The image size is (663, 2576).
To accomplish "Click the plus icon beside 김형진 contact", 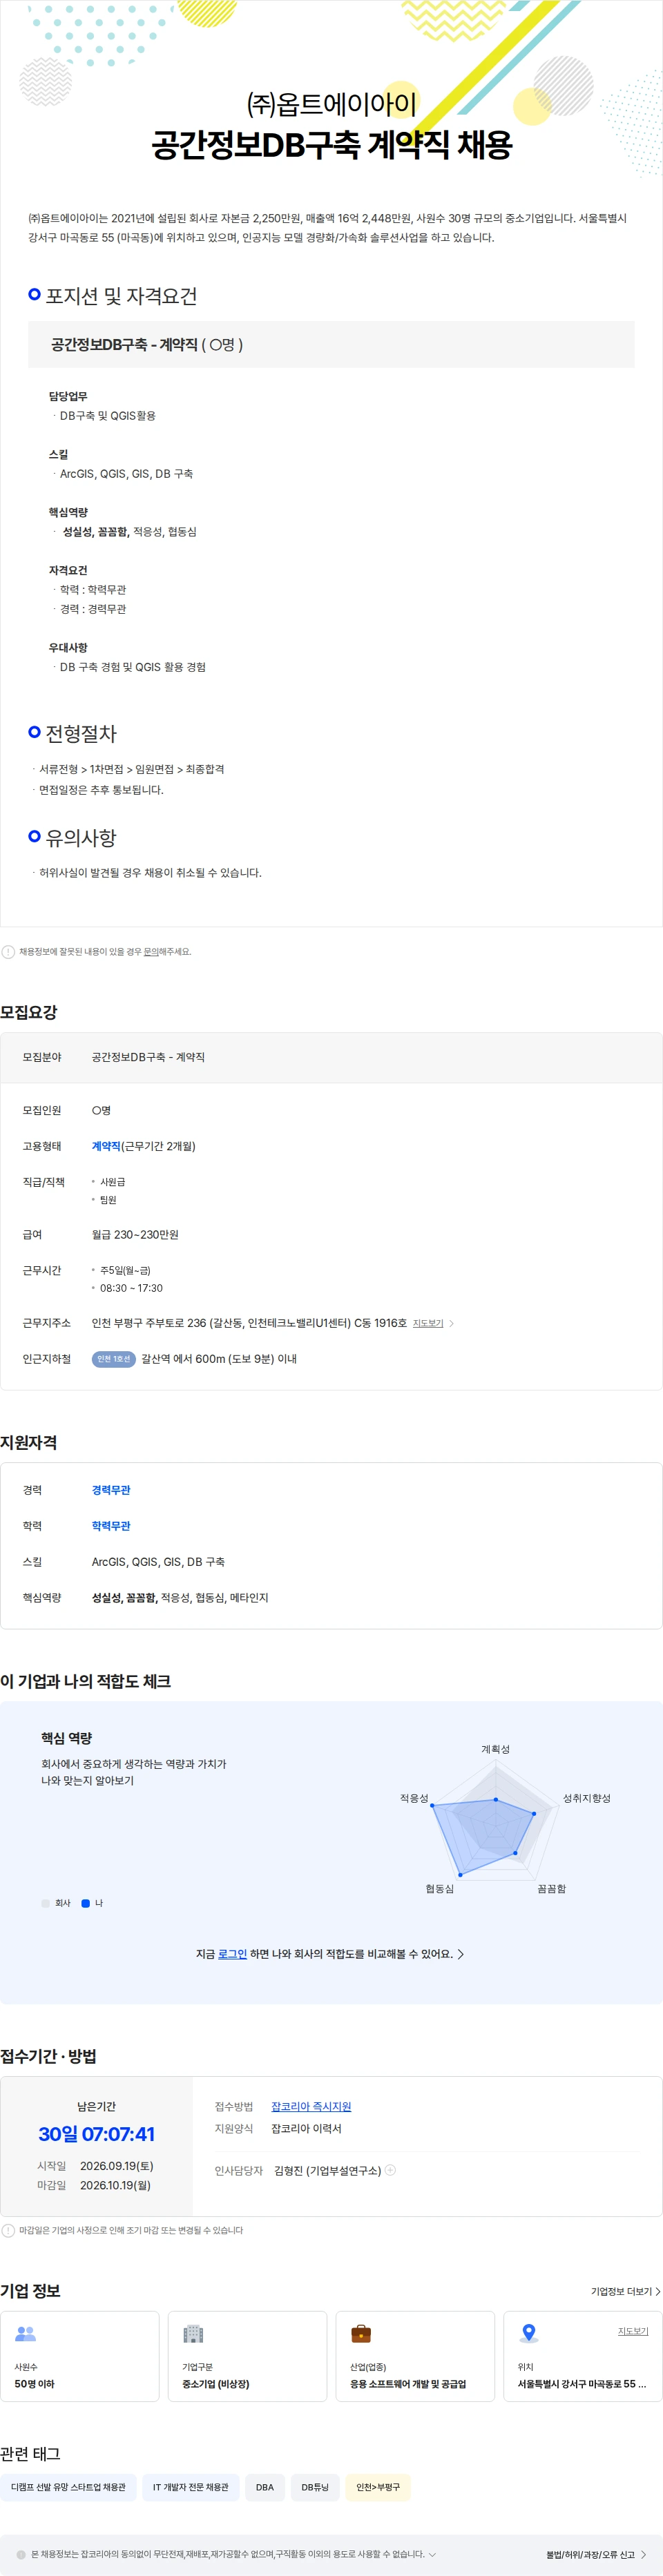I will (x=390, y=2170).
